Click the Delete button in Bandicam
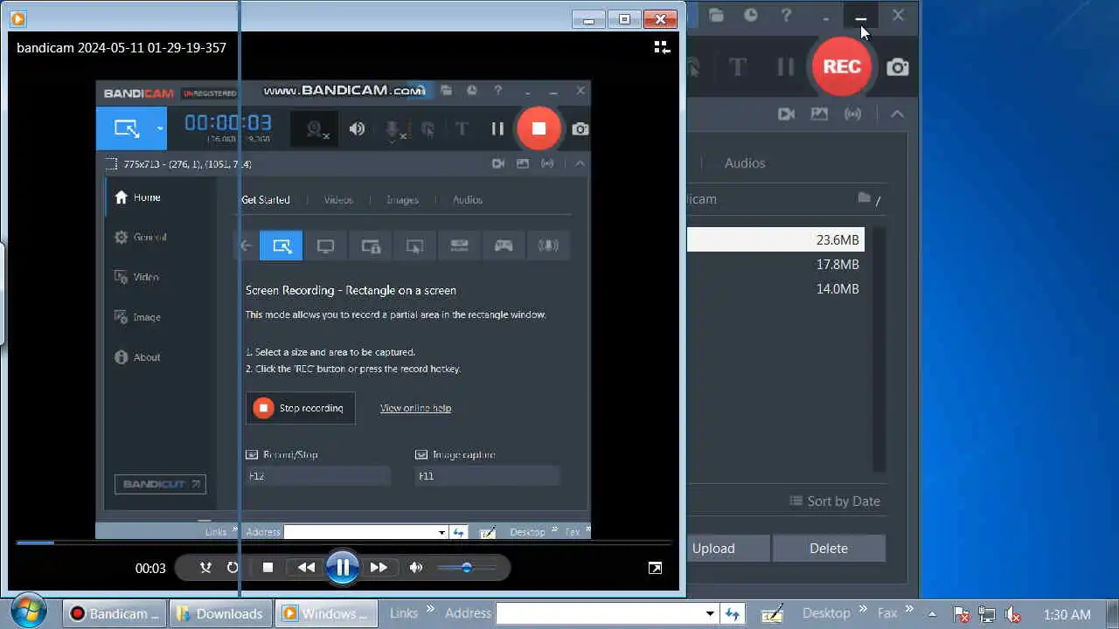This screenshot has height=629, width=1119. (x=829, y=549)
